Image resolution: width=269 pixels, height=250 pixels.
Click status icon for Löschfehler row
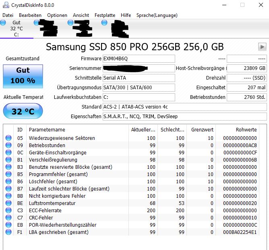(x=8, y=181)
